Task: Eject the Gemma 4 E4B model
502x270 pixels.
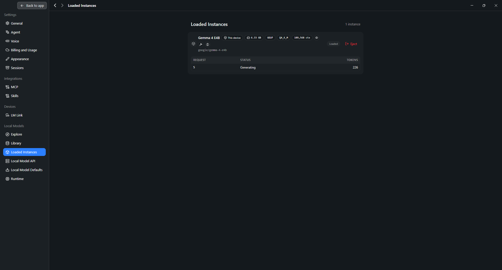Action: tap(351, 44)
